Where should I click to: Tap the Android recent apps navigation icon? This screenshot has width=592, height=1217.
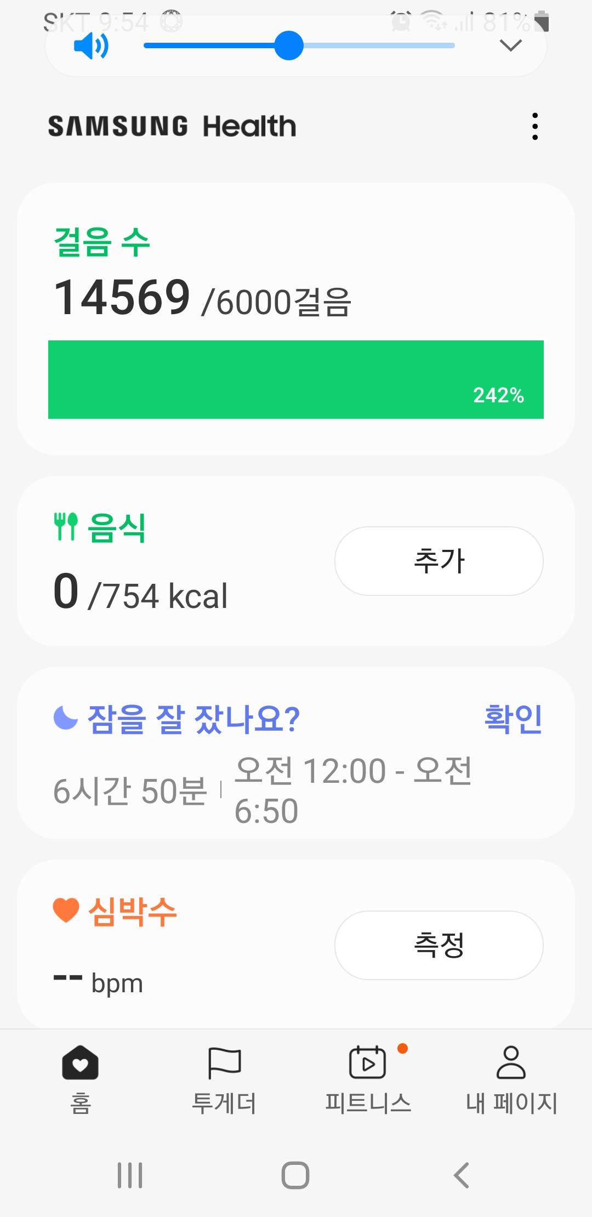pos(130,1175)
